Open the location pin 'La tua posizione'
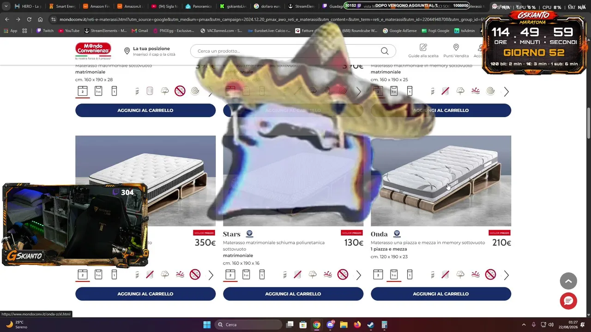 tap(127, 51)
